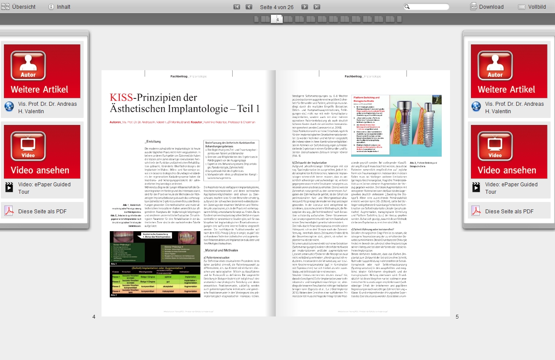Click the 'Beeinflussung des ästhetisch-funktionellen' info box
Image resolution: width=555 pixels, height=360 pixels.
[x=231, y=160]
